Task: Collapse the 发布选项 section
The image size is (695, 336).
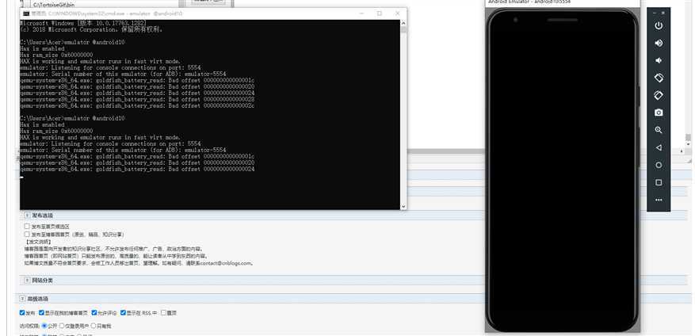Action: click(26, 216)
